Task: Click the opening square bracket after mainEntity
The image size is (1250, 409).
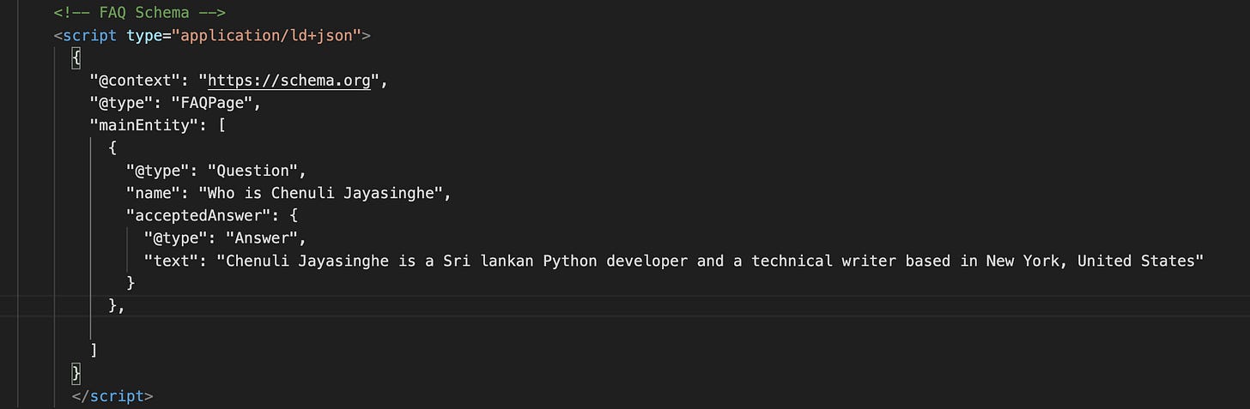Action: (x=221, y=126)
